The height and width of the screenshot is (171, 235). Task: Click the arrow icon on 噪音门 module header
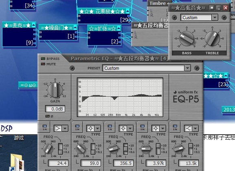(75, 27)
